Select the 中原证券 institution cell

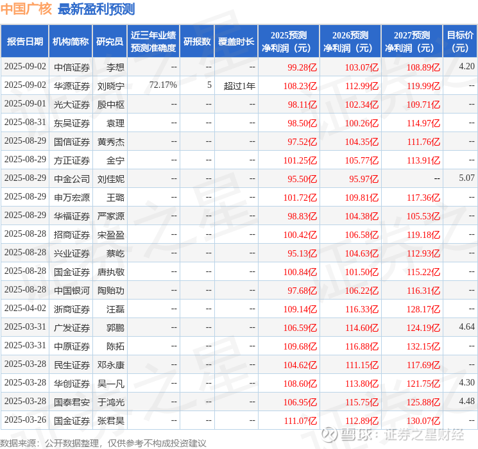(72, 346)
